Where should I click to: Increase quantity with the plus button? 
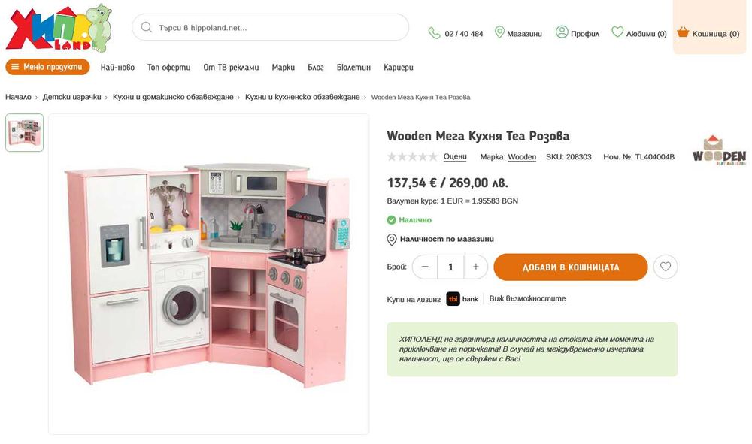coord(475,267)
